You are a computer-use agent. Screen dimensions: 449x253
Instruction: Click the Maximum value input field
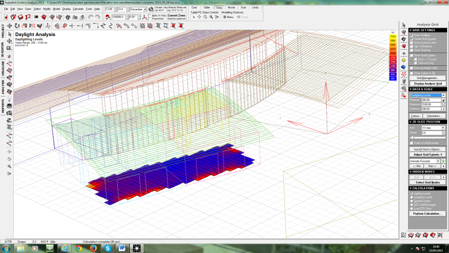pyautogui.click(x=431, y=104)
